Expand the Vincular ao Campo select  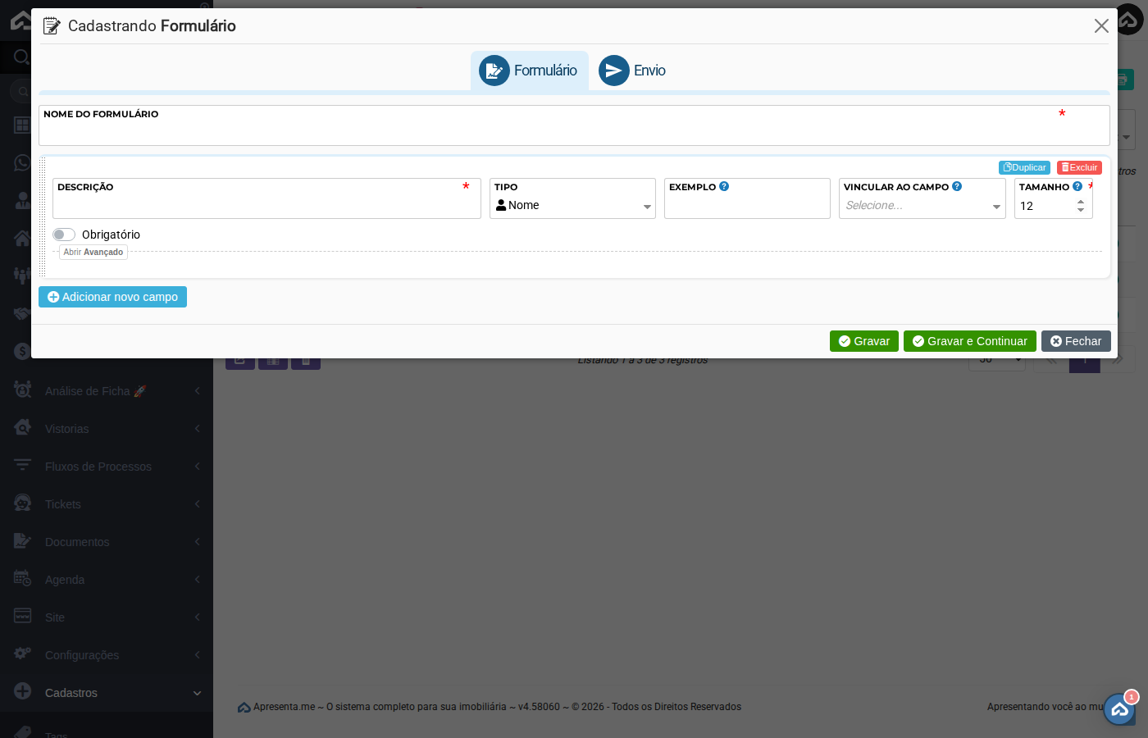coord(922,206)
